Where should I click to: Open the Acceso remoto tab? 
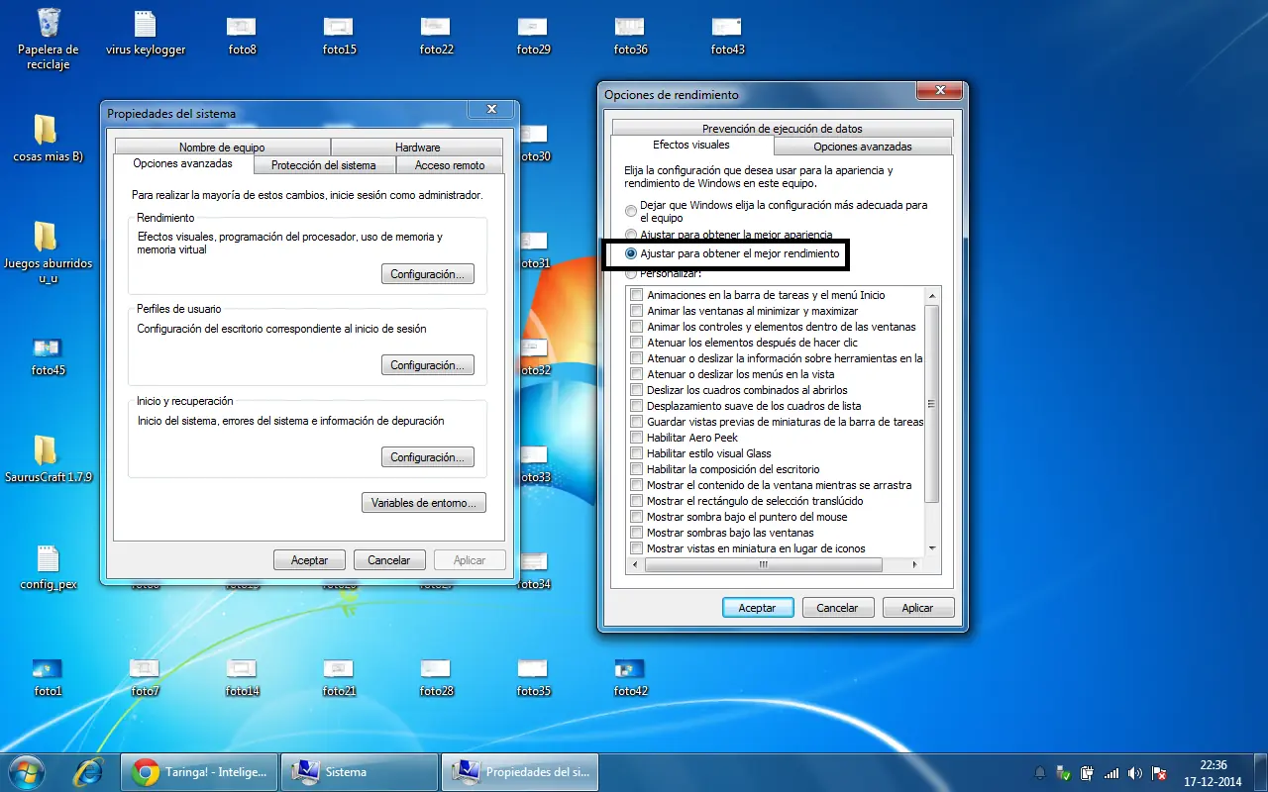click(450, 165)
